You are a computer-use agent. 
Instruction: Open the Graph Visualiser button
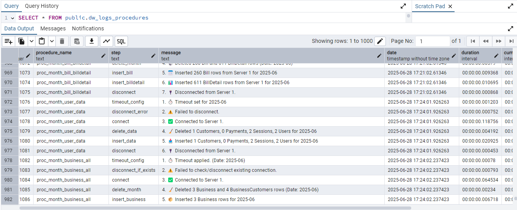click(107, 41)
